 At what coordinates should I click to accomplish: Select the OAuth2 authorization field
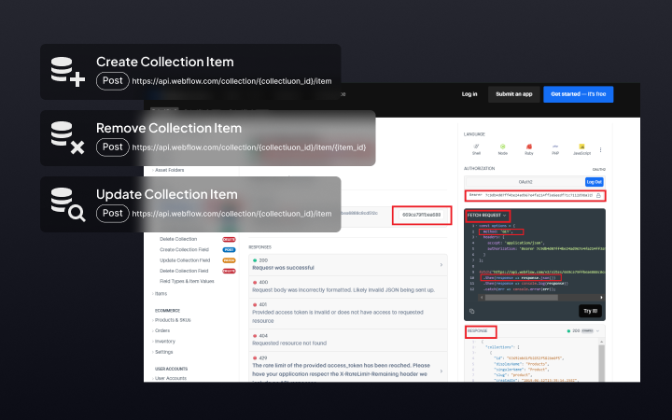coord(525,182)
